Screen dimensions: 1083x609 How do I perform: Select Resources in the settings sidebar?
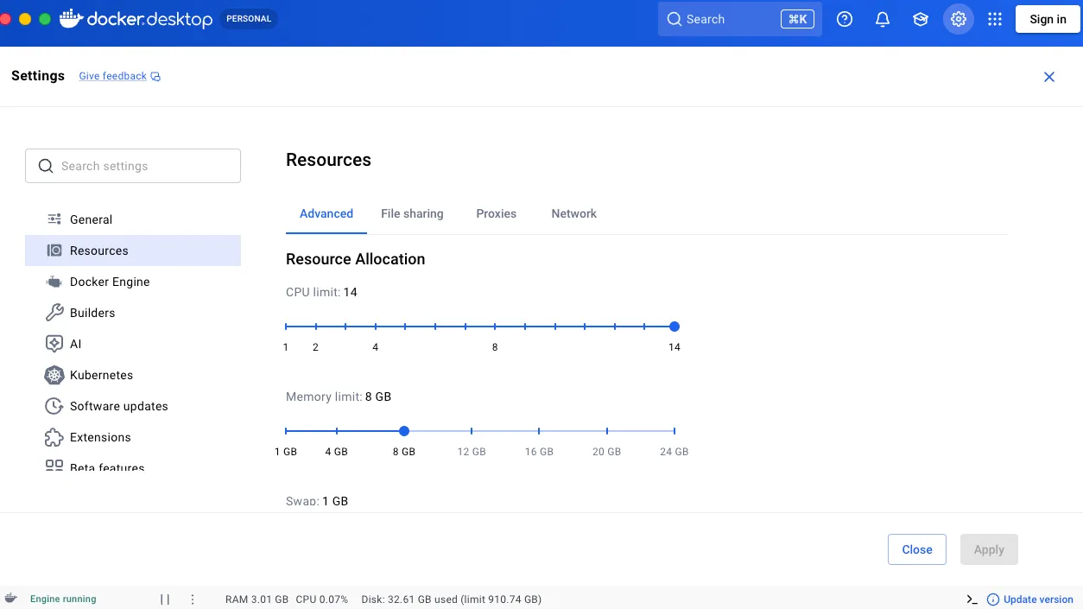tap(133, 251)
